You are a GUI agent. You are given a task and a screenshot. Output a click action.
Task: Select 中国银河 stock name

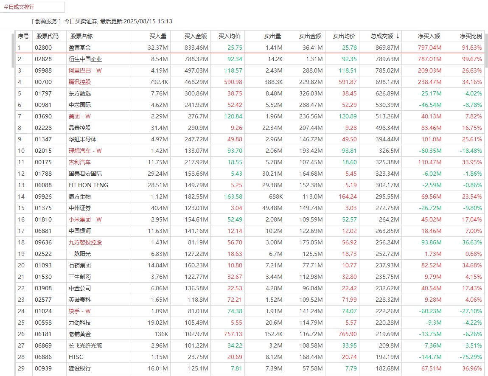point(80,231)
